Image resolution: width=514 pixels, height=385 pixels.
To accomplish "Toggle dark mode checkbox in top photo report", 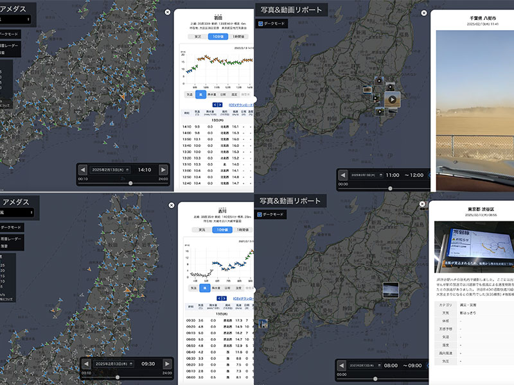I will click(260, 24).
